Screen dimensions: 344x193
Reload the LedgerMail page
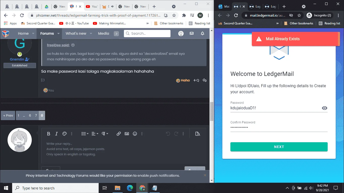pos(236,15)
